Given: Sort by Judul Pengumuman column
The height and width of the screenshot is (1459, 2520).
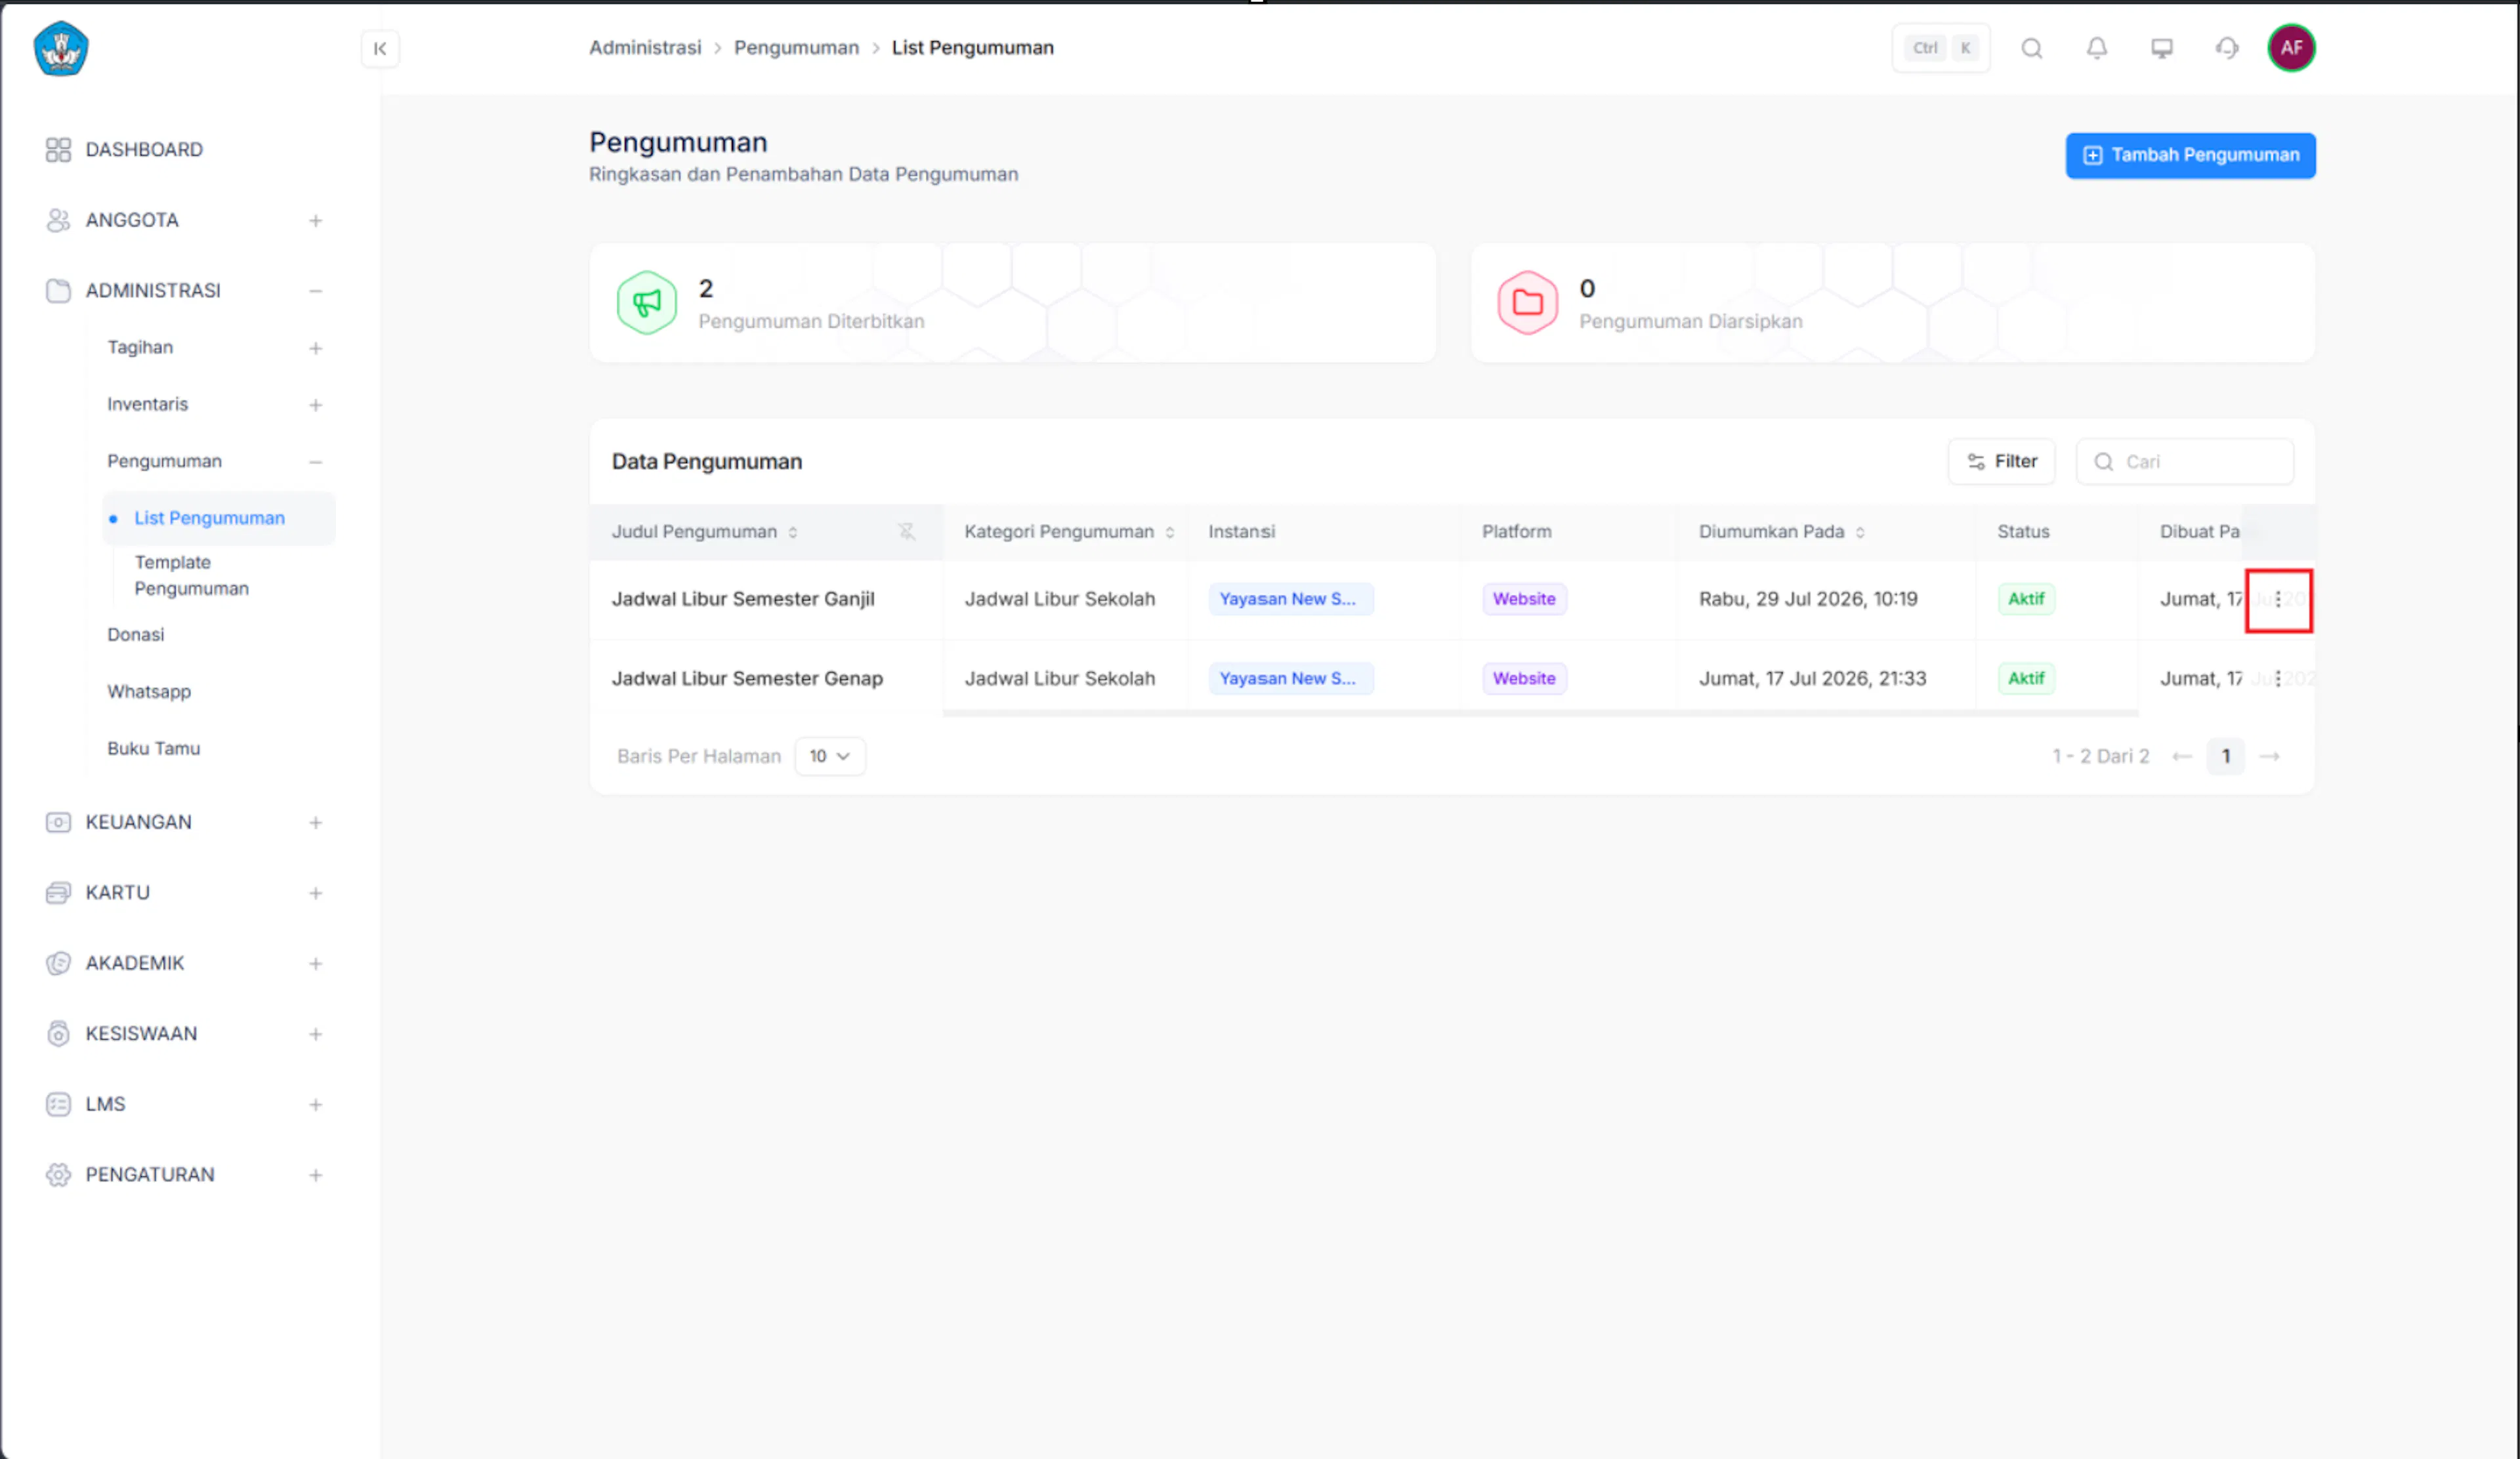Looking at the screenshot, I should click(793, 533).
